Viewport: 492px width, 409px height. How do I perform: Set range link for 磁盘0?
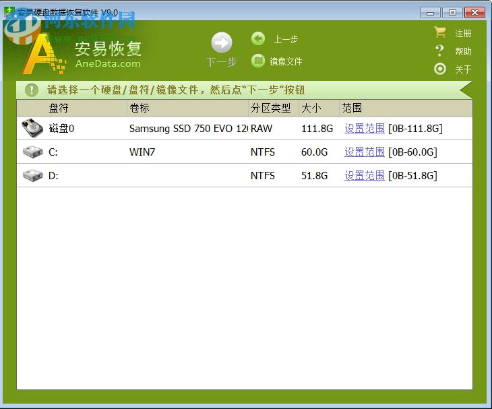click(x=365, y=128)
